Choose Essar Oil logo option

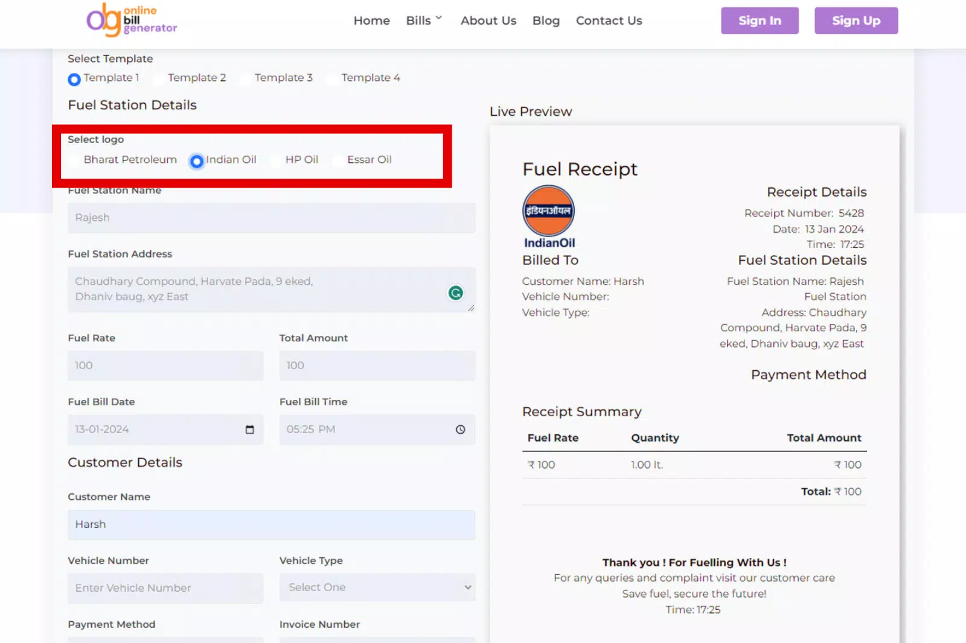[x=337, y=160]
